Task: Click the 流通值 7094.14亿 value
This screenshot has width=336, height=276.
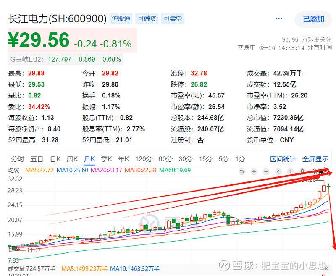Action: pyautogui.click(x=288, y=129)
